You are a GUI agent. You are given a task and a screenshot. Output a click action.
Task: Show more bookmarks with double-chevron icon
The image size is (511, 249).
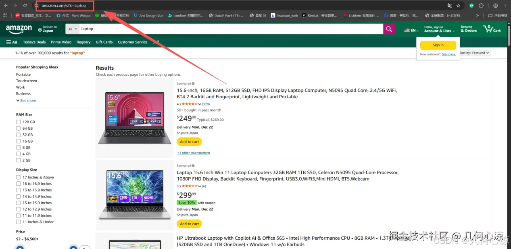478,16
